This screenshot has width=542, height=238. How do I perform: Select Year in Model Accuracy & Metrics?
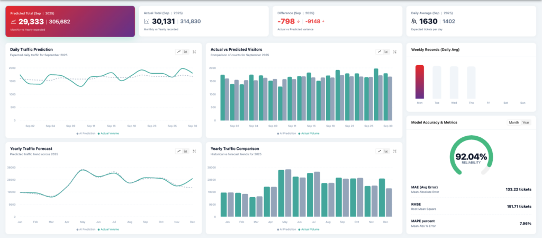coord(526,122)
